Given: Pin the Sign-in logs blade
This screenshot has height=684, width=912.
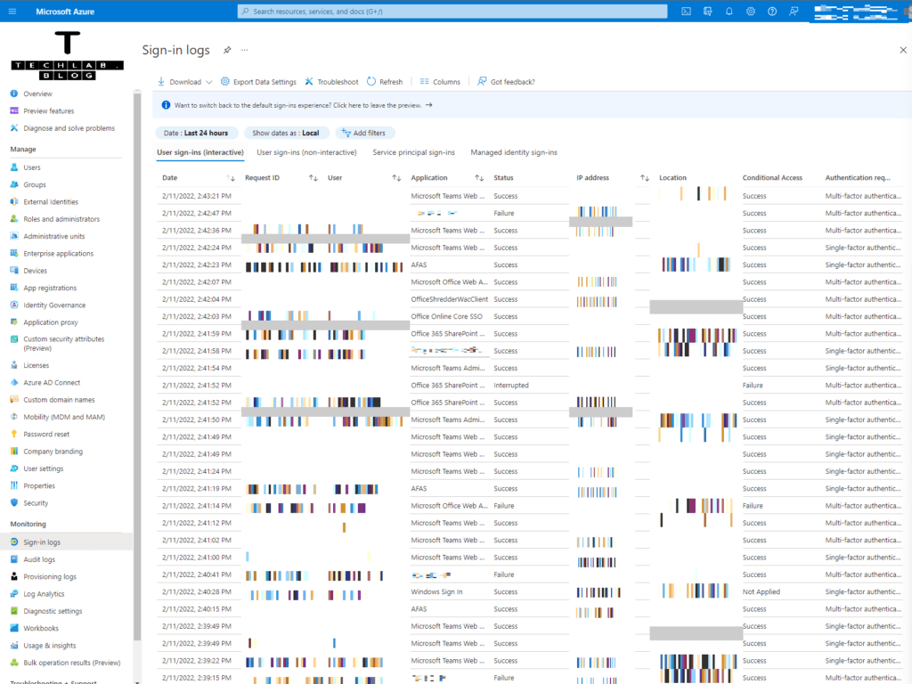Looking at the screenshot, I should 227,50.
